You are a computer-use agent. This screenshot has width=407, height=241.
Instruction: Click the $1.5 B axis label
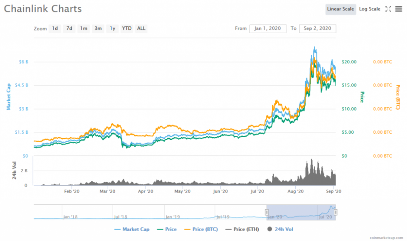22,132
